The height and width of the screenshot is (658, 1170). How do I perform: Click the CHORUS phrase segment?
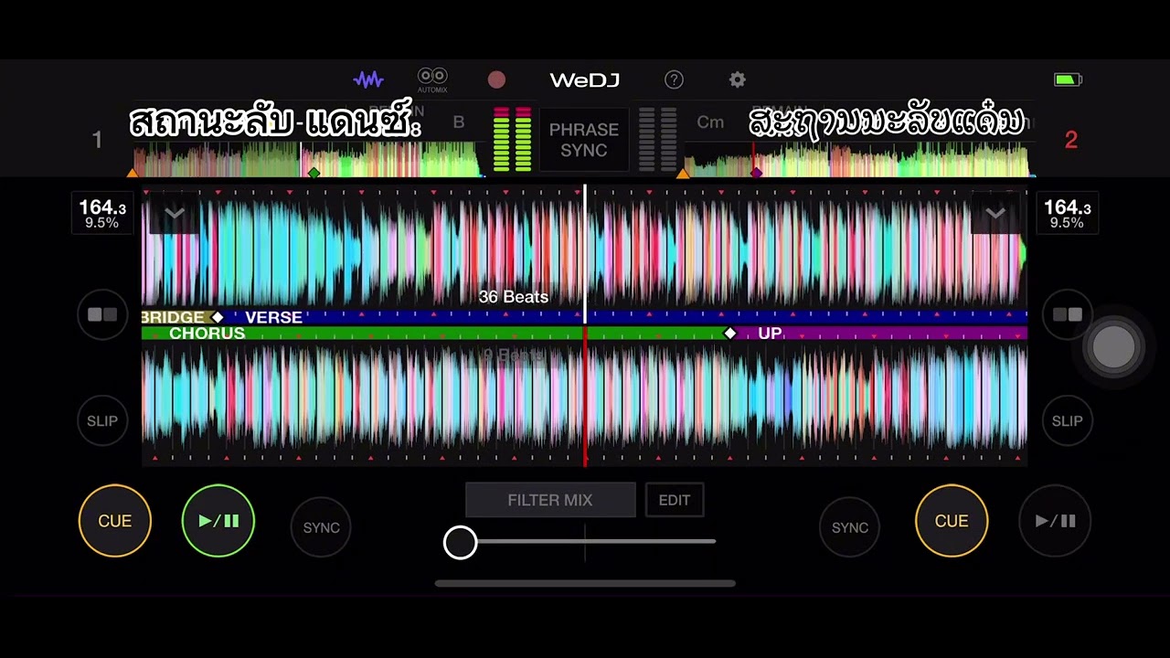pos(207,334)
